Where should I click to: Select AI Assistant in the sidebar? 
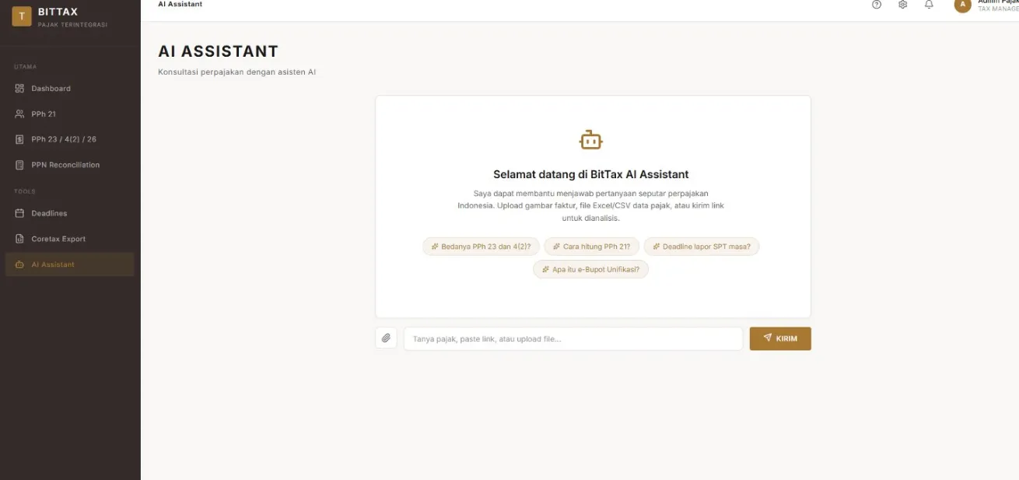[x=70, y=265]
